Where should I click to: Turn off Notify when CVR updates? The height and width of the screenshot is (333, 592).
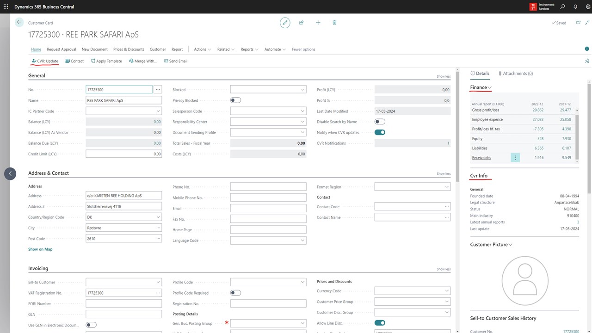[x=380, y=132]
